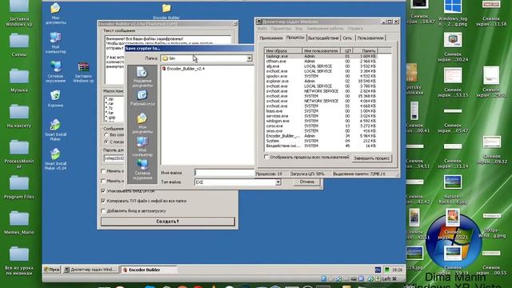The image size is (512, 288).
Task: Select Заставки Windows xp archive on XP desktop
Action: 83,72
